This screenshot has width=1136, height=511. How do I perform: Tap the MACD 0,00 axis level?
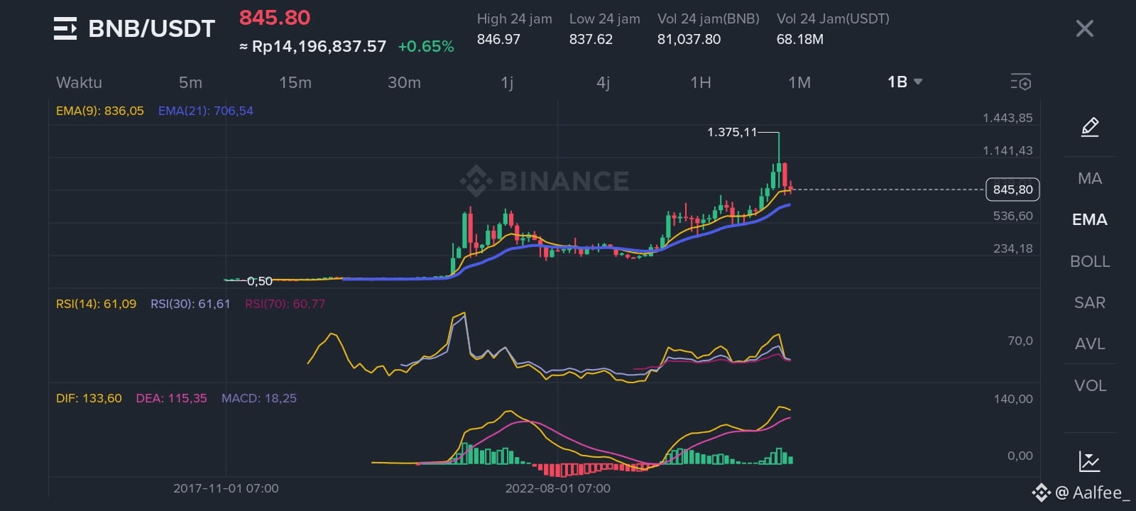1020,456
